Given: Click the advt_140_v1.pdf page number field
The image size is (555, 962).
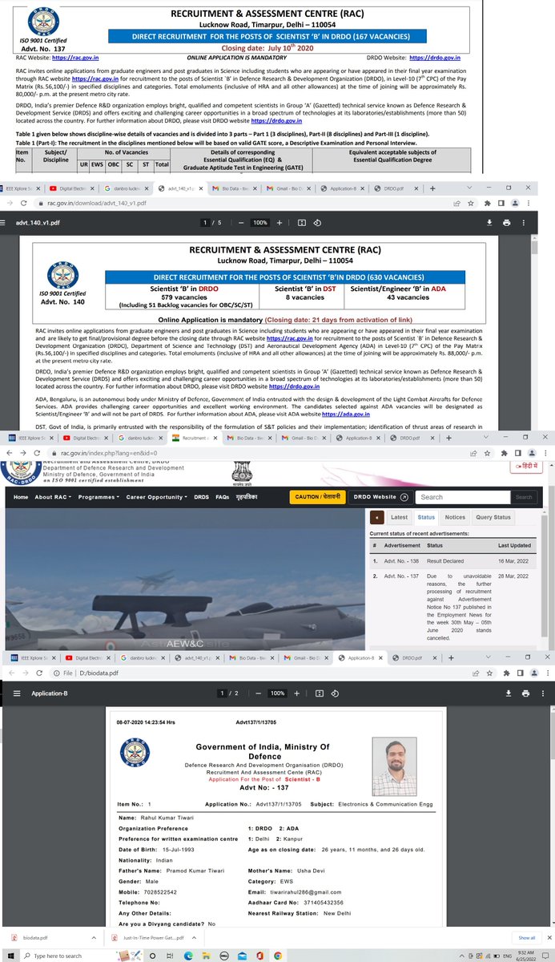Looking at the screenshot, I should coord(205,222).
